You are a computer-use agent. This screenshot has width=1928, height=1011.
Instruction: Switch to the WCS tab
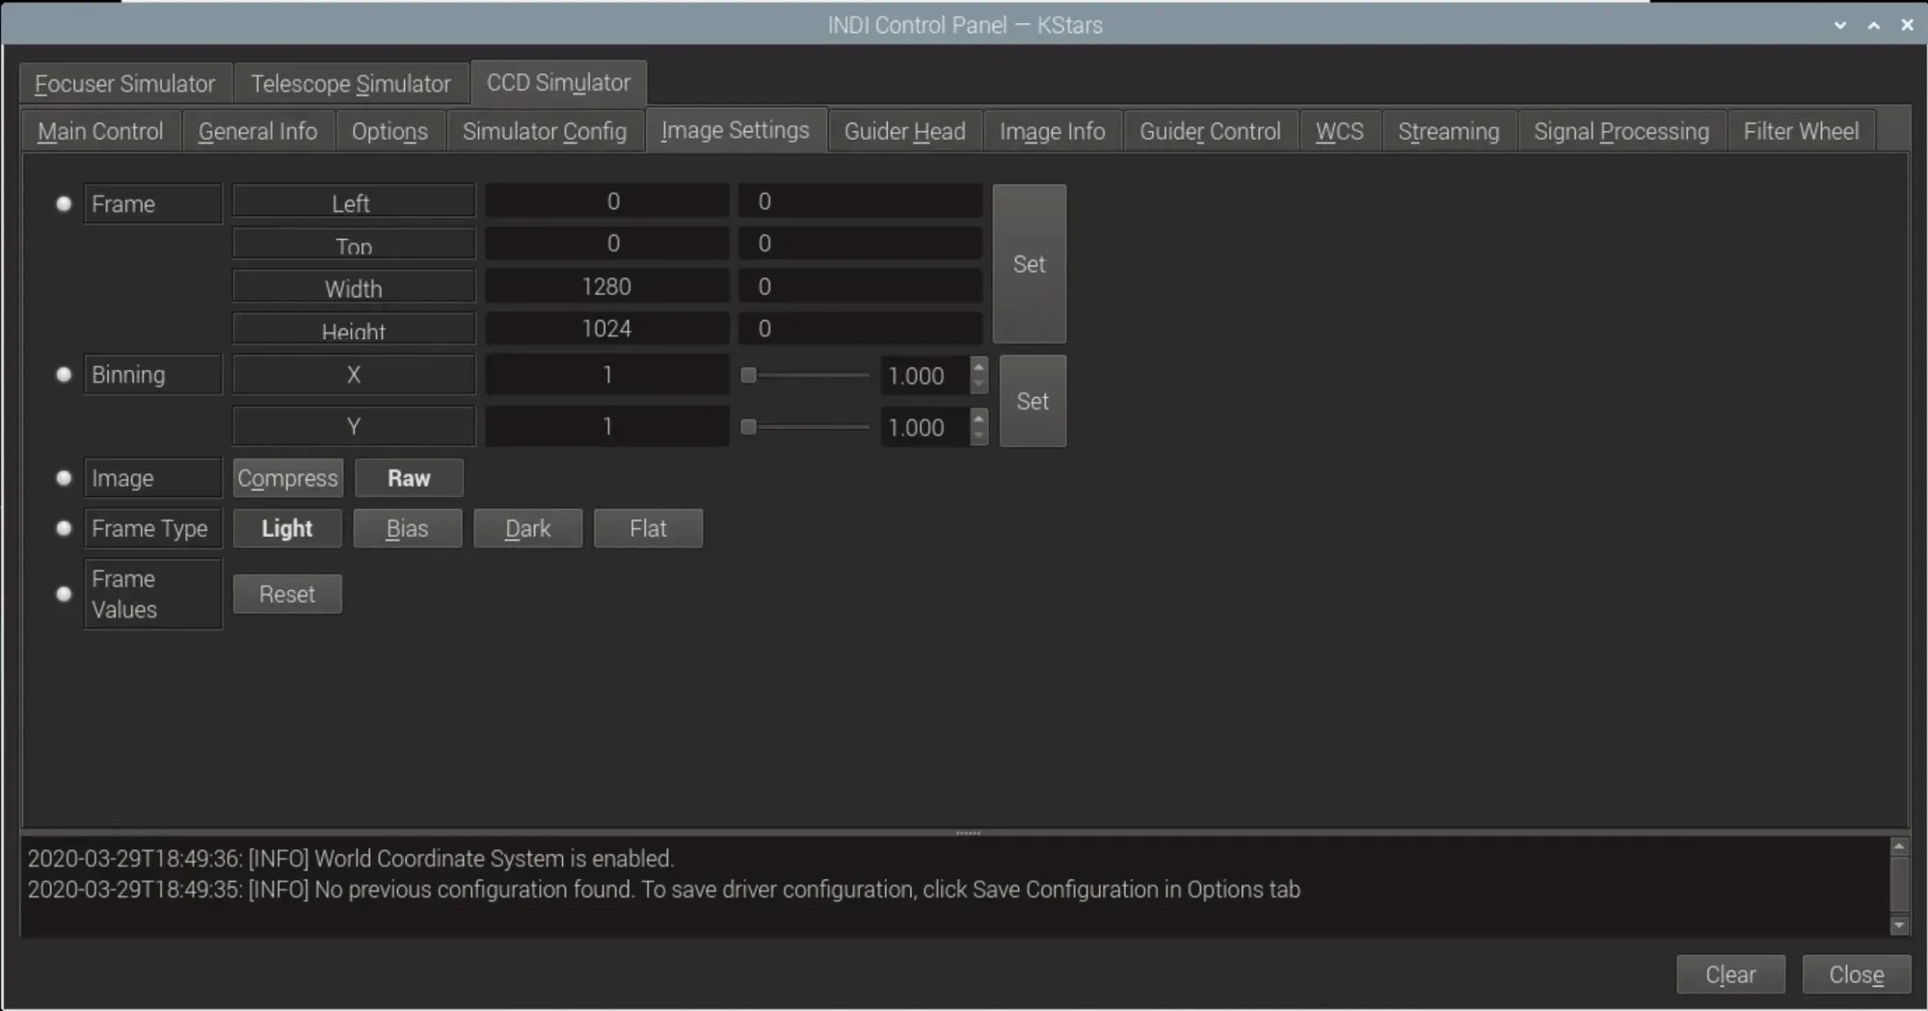(1339, 131)
